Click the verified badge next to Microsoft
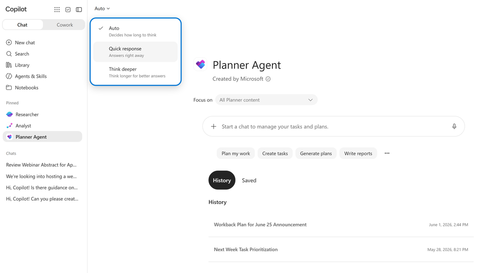The width and height of the screenshot is (486, 273). pyautogui.click(x=268, y=79)
